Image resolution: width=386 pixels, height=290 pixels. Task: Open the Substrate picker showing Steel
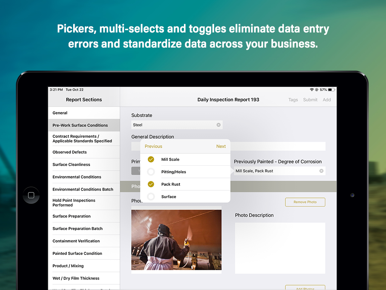pyautogui.click(x=177, y=125)
